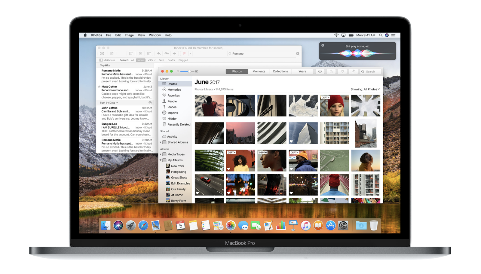Expand the Shared Albums disclosure triangle

(x=161, y=142)
